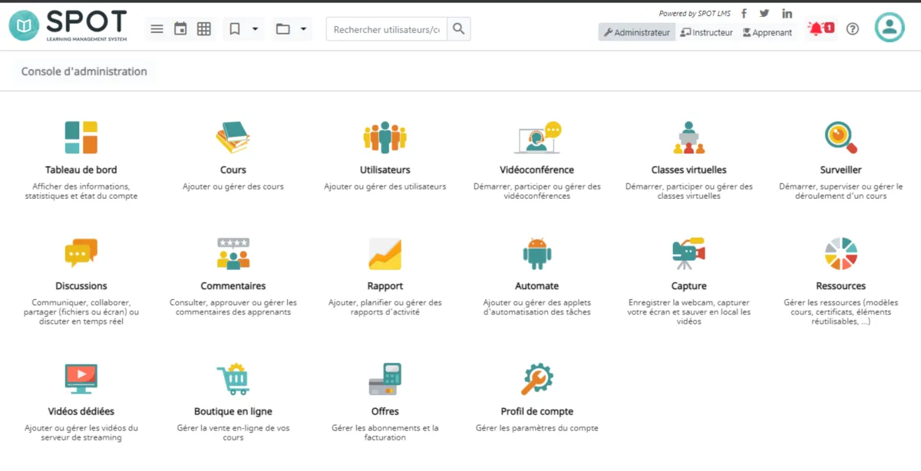Open the Utilisateurs people icon

click(x=385, y=138)
